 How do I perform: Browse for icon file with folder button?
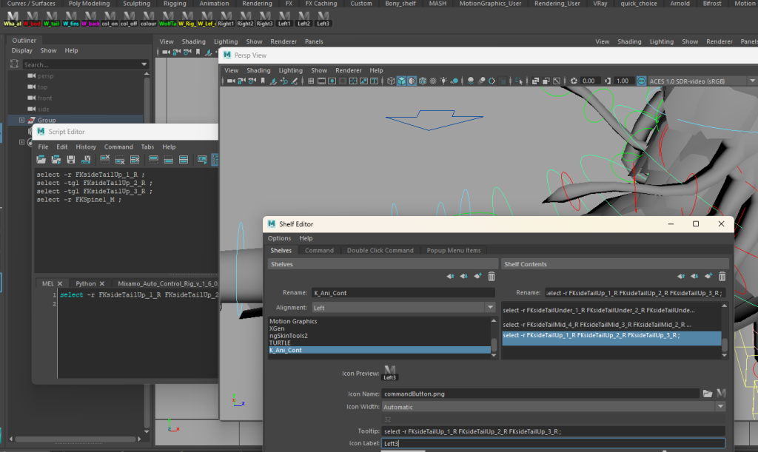(708, 394)
